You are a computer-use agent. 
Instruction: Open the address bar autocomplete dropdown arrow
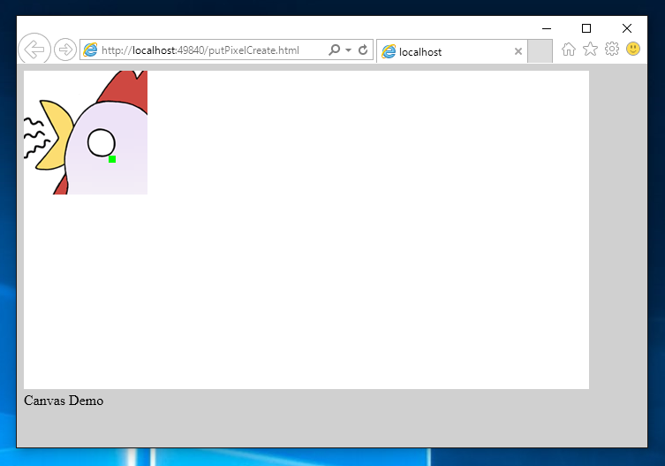click(348, 50)
